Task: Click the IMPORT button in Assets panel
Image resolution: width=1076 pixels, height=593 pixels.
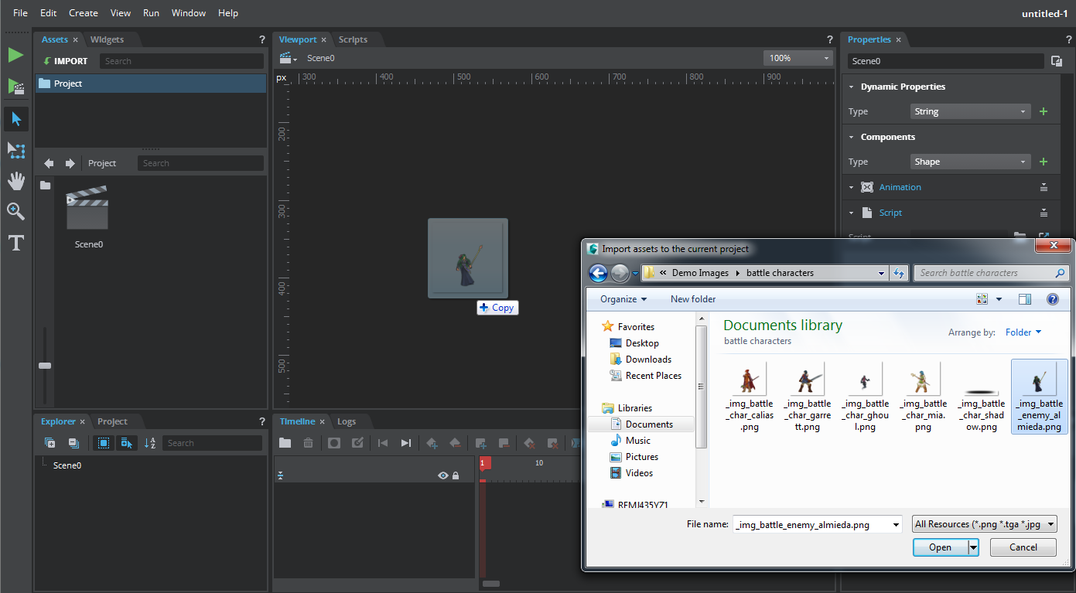Action: 66,61
